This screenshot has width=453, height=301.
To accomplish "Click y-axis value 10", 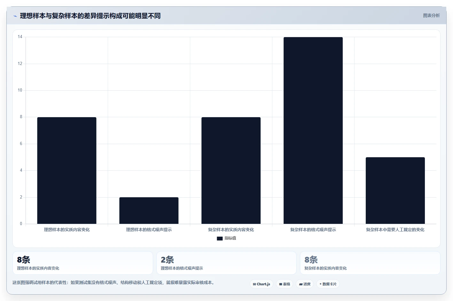I will click(x=20, y=90).
